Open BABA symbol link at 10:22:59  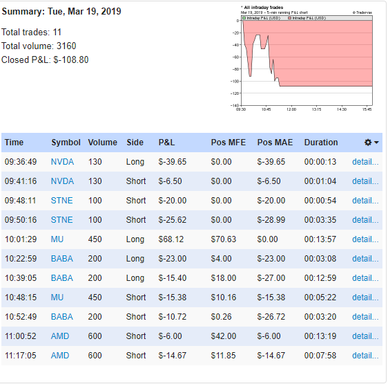62,259
